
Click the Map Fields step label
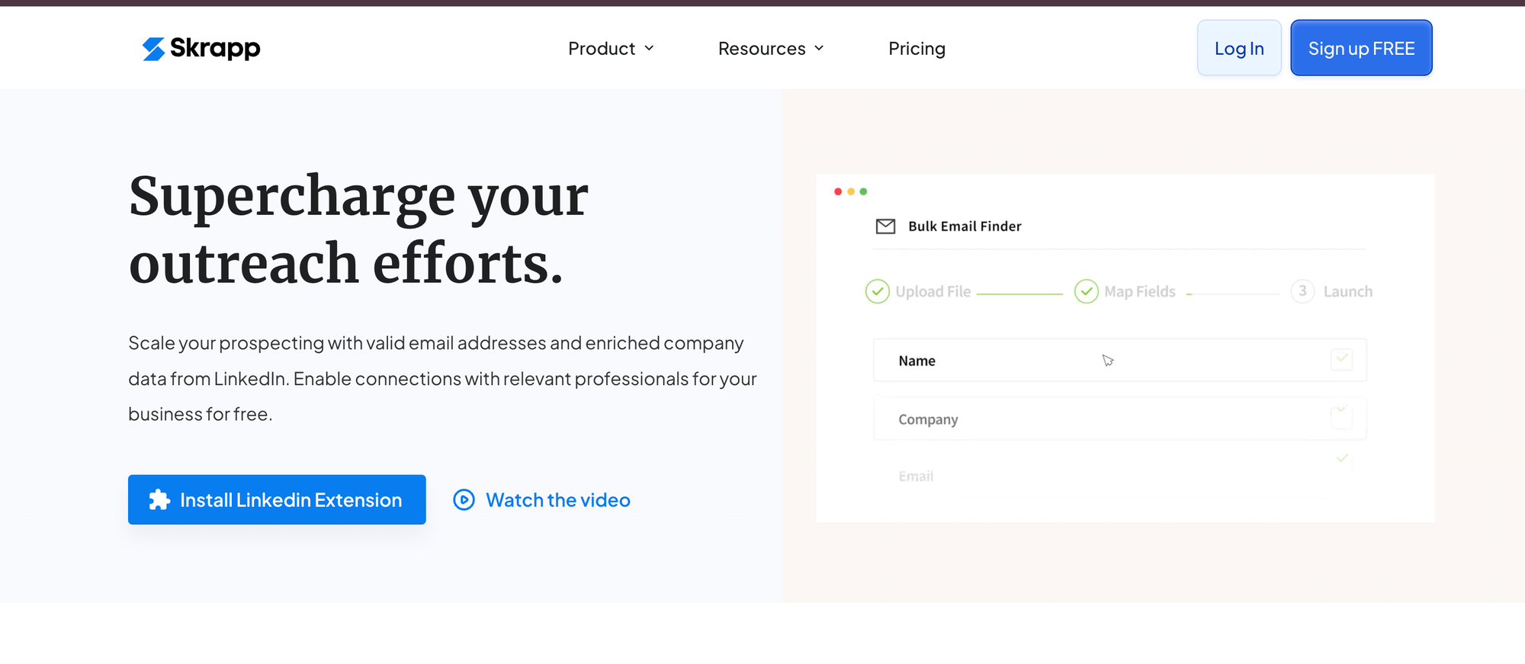[x=1140, y=292]
